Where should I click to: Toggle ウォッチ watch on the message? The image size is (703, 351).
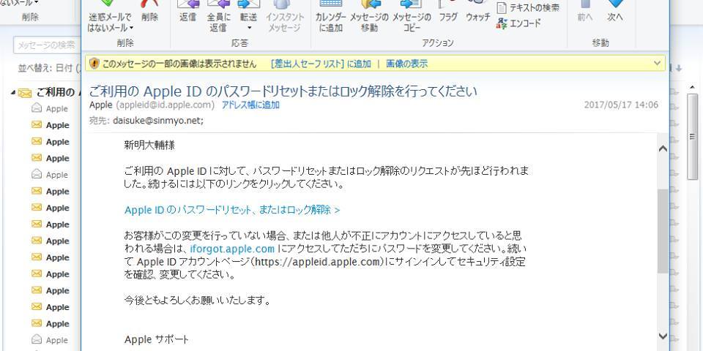click(x=478, y=11)
